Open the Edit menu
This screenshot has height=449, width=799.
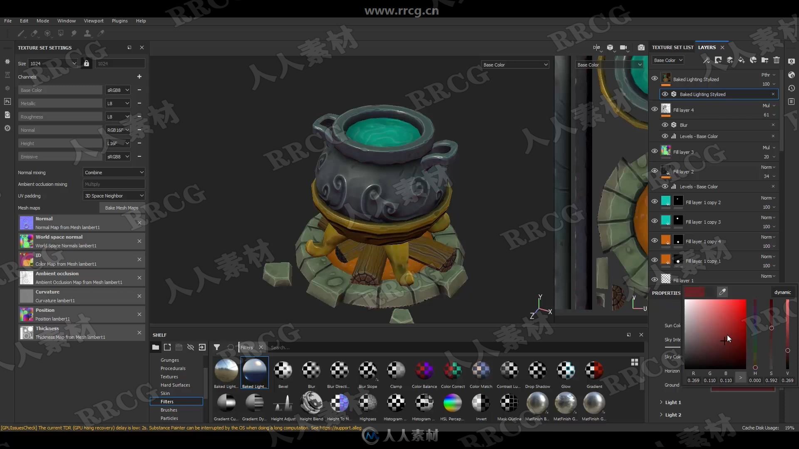tap(24, 21)
